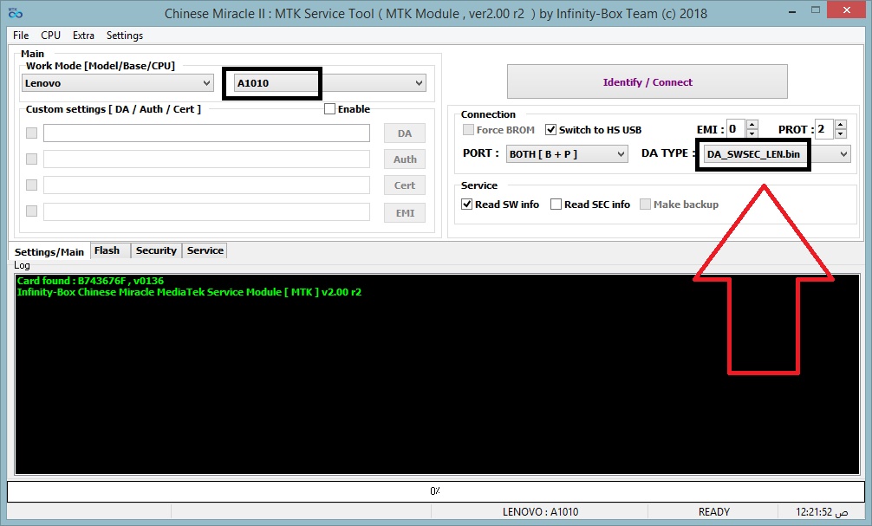Screen dimensions: 872x526
Task: Click the Infinity-Box MediaTek Service Module log line
Action: [x=189, y=292]
